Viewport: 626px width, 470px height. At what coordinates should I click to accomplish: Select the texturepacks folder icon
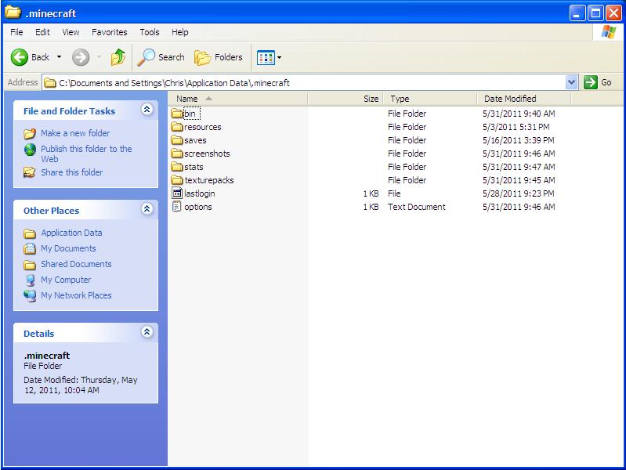(x=177, y=180)
